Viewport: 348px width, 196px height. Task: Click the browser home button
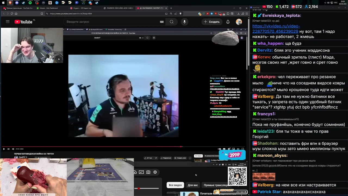pos(16,14)
